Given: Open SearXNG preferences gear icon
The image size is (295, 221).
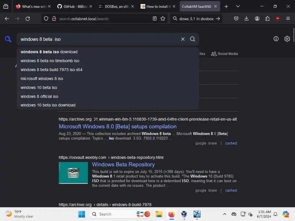Looking at the screenshot, I should 287,39.
